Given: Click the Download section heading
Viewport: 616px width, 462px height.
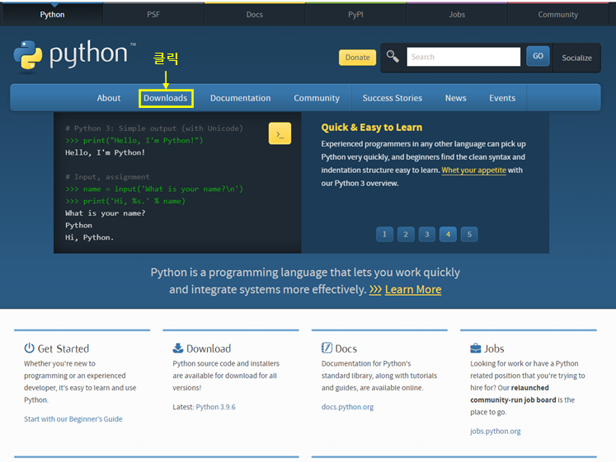Looking at the screenshot, I should click(x=209, y=348).
